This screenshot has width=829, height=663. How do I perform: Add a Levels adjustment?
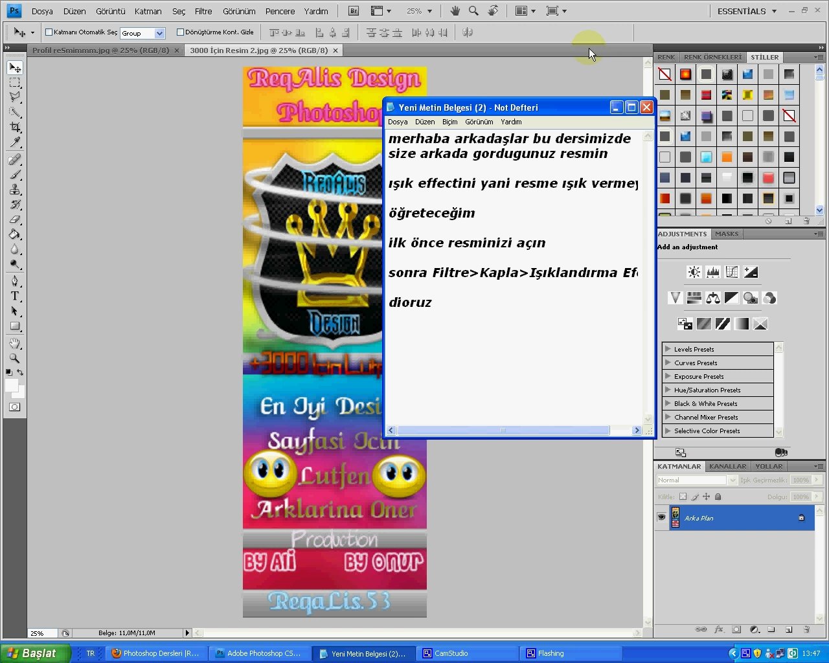point(713,272)
